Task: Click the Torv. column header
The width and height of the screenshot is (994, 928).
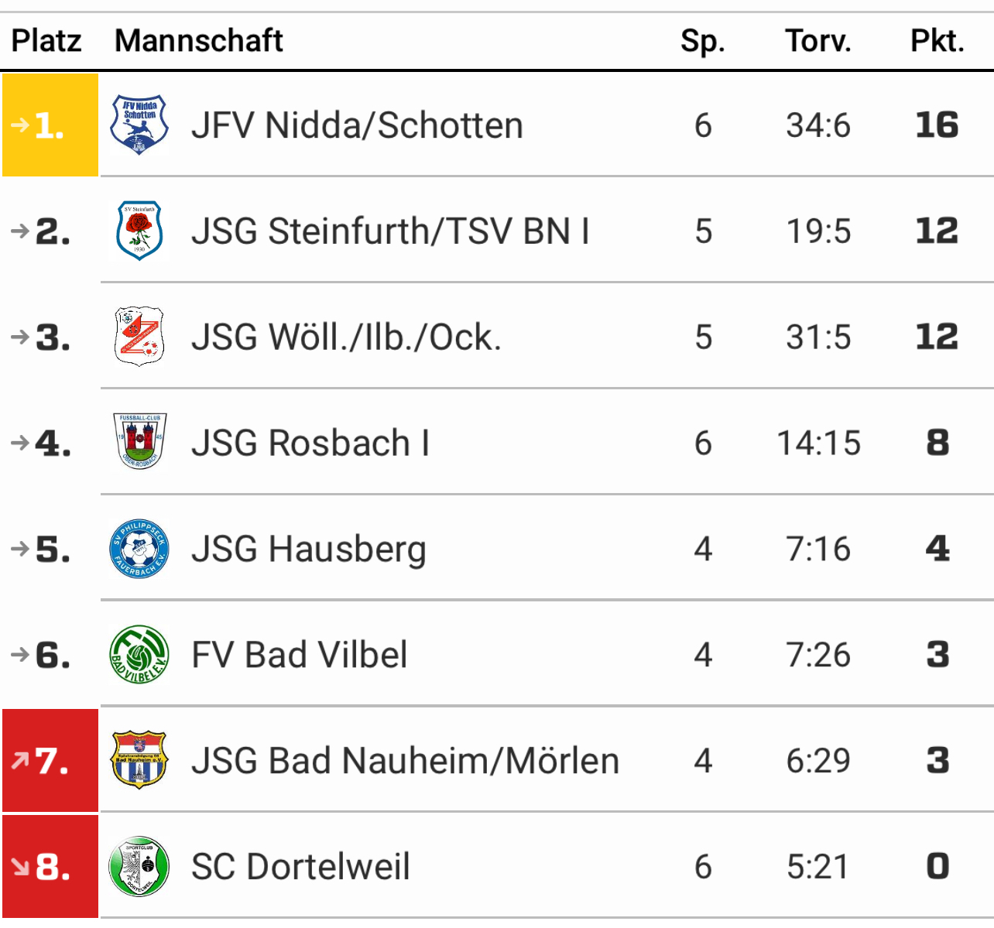Action: click(x=817, y=40)
